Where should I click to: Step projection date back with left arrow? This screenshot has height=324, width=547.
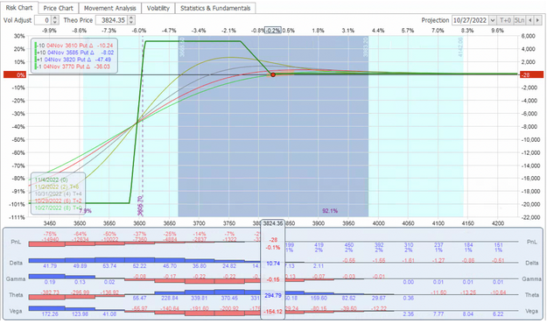pyautogui.click(x=529, y=20)
